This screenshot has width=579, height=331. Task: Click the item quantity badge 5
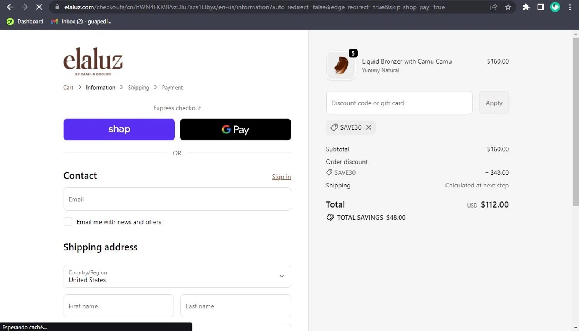[353, 53]
